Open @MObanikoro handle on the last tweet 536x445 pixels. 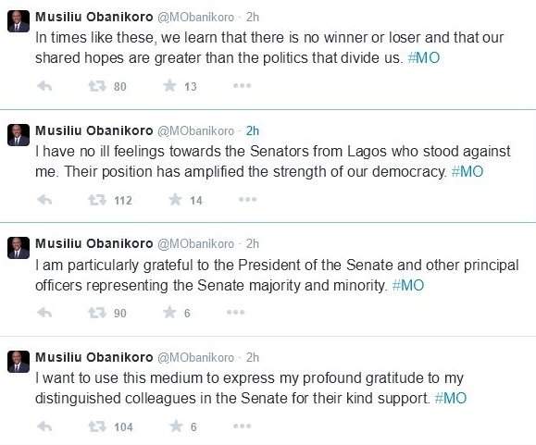195,357
